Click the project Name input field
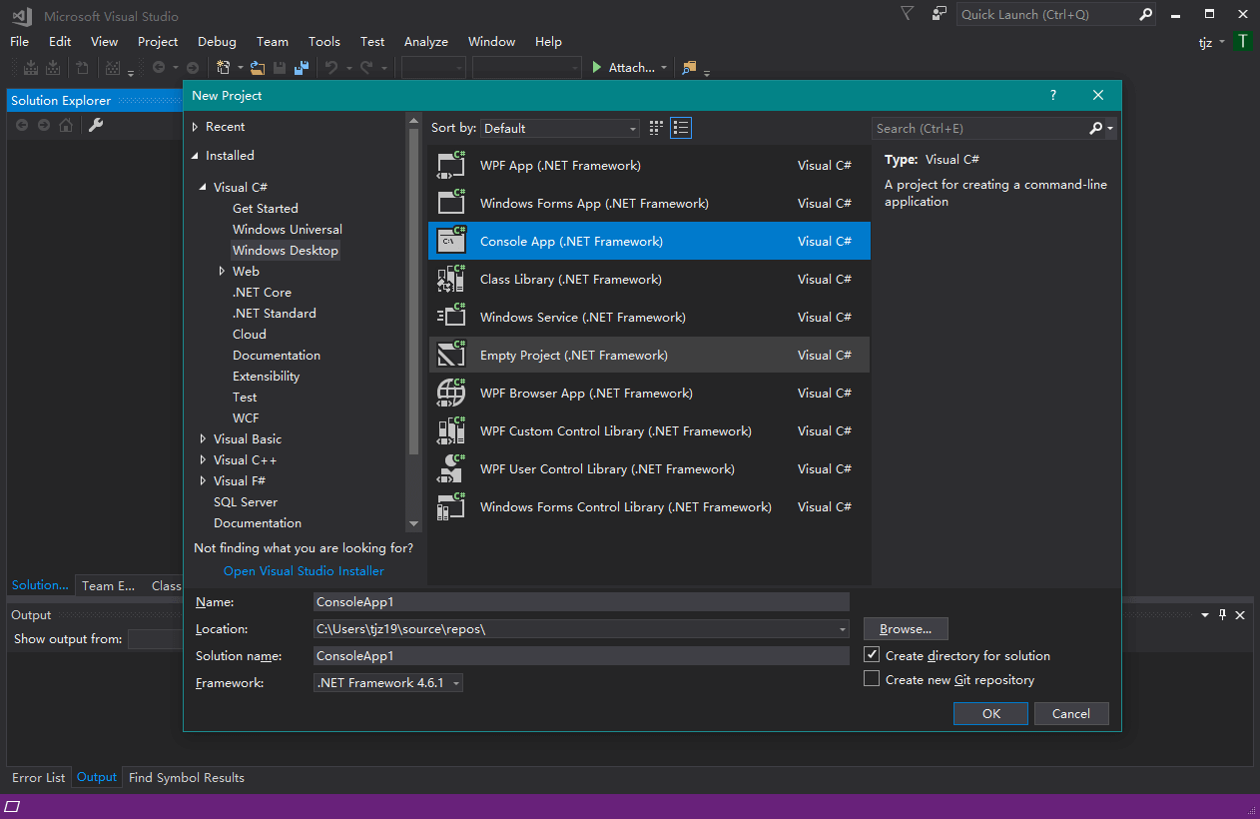Image resolution: width=1260 pixels, height=819 pixels. coord(581,601)
